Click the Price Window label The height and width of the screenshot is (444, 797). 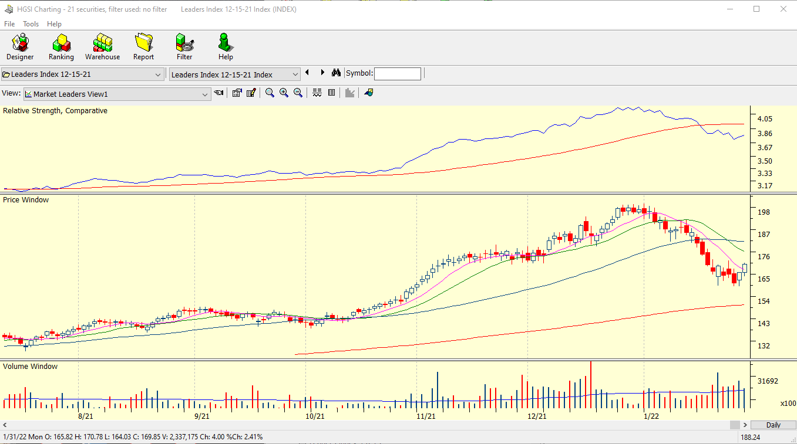26,200
